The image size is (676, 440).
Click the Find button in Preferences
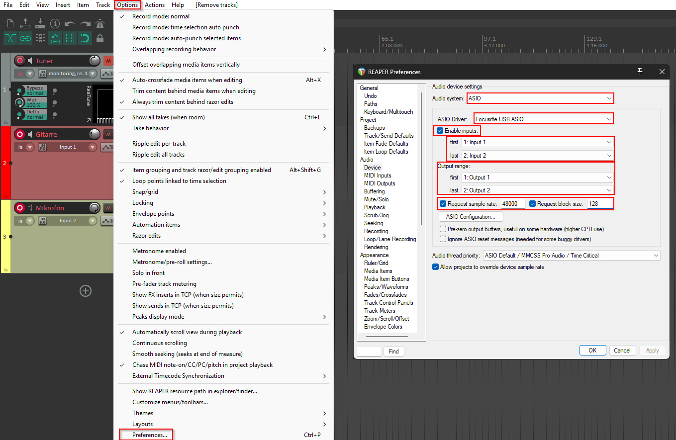coord(393,352)
